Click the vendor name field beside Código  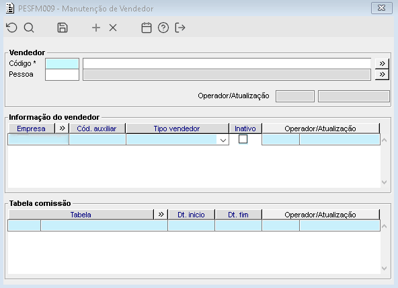227,63
